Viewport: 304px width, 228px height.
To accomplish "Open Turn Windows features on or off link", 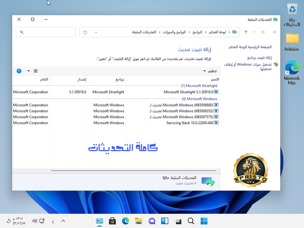I will pos(248,66).
